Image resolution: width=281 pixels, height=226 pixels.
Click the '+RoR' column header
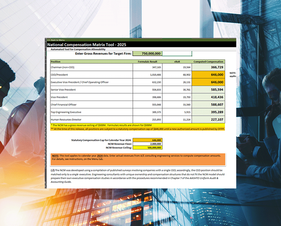pos(177,62)
